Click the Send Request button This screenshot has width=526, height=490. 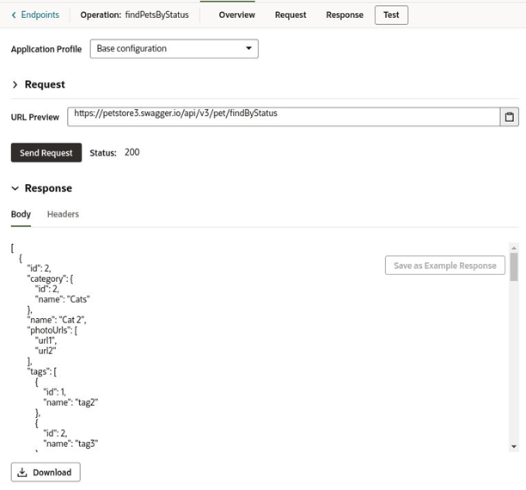(46, 153)
